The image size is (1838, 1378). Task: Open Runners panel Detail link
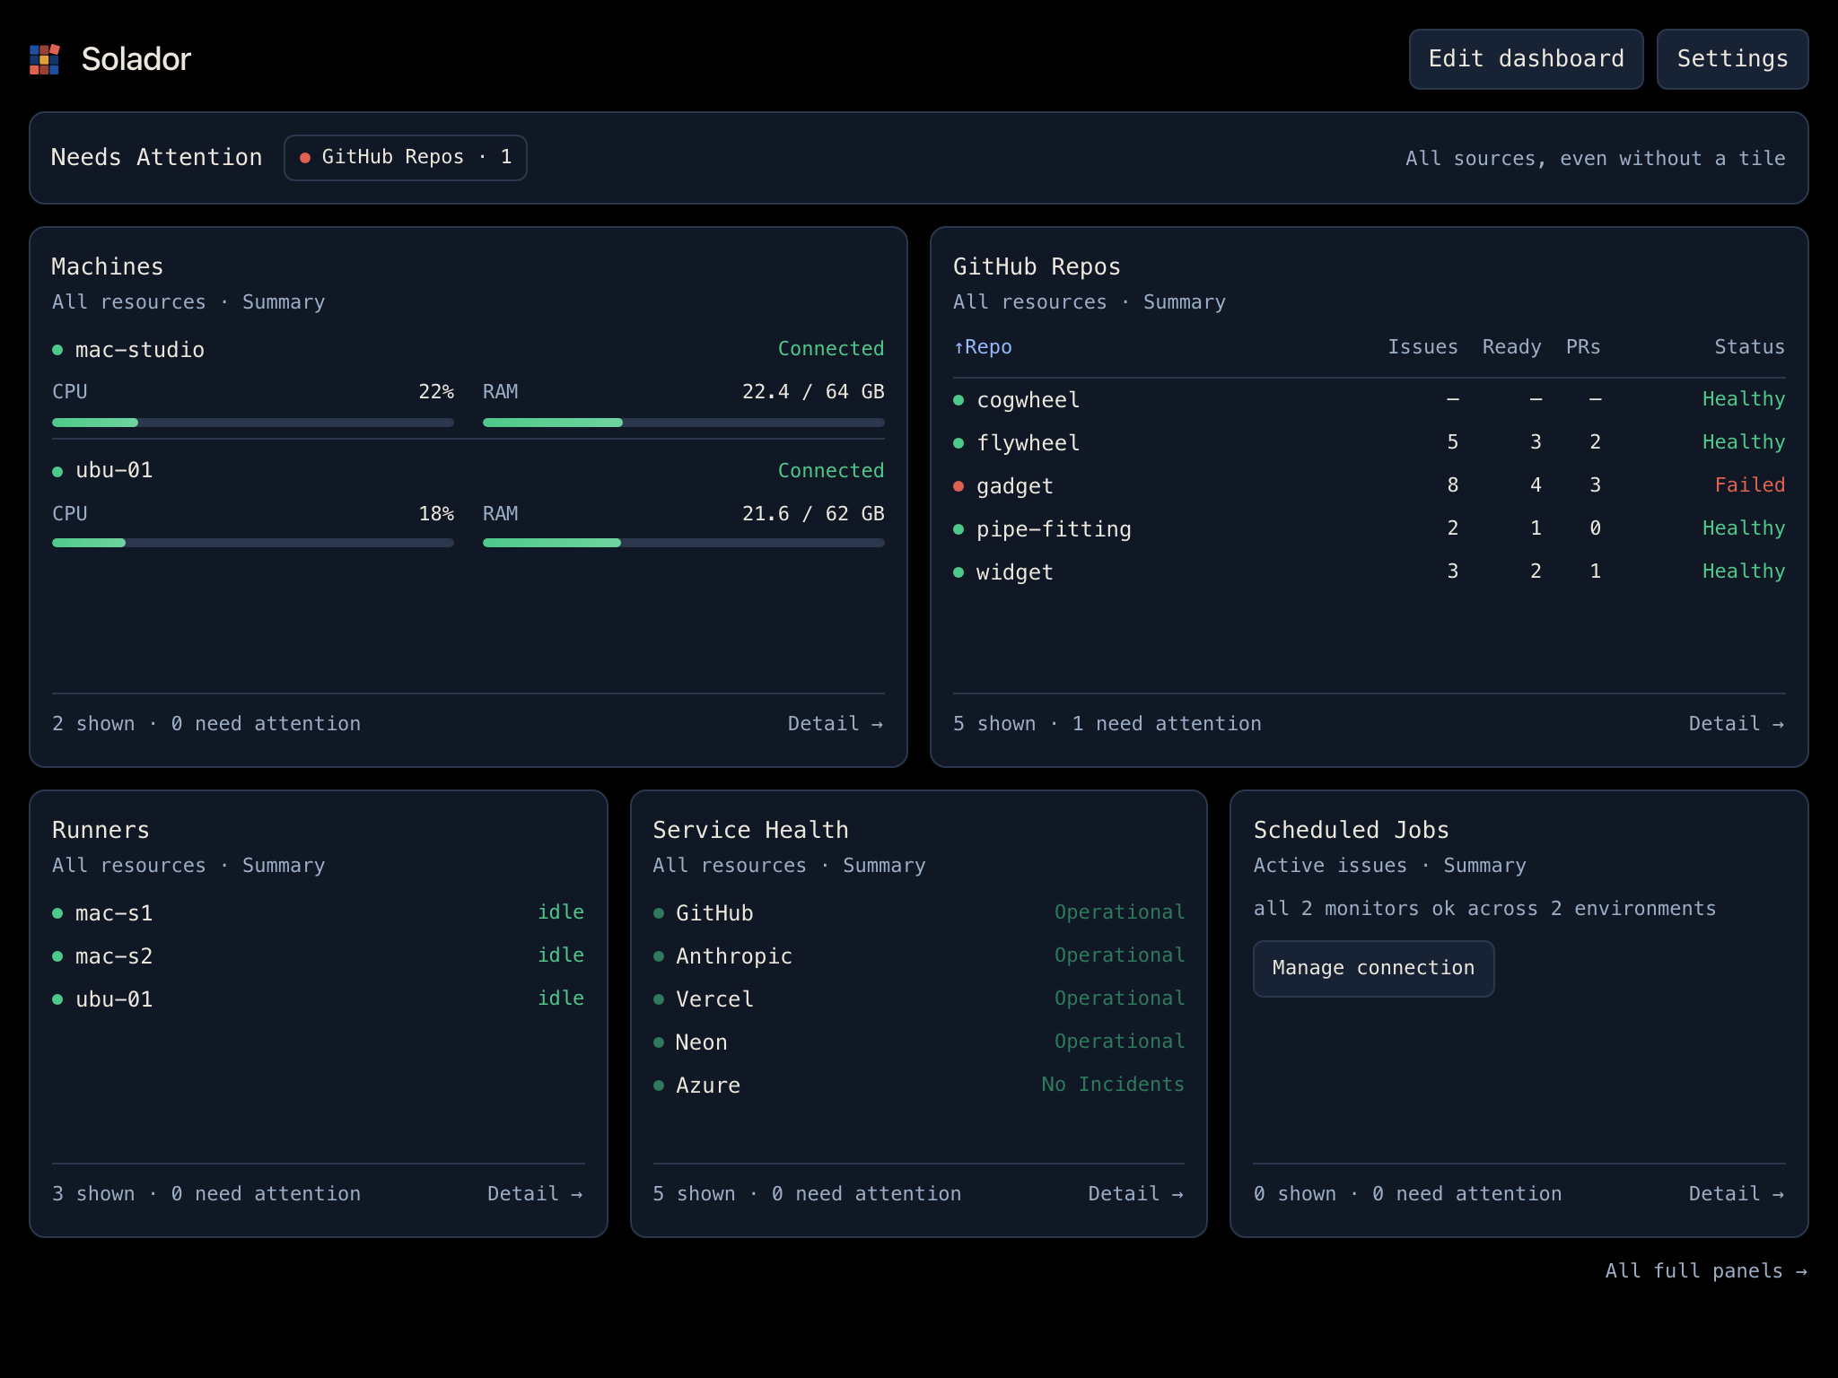pos(535,1194)
